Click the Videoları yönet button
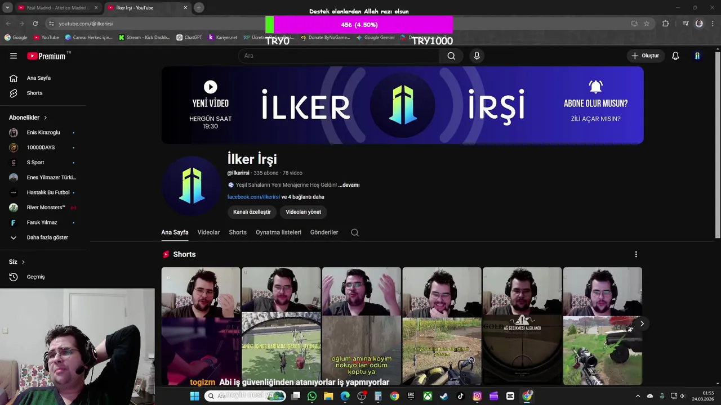The height and width of the screenshot is (405, 721). 303,212
